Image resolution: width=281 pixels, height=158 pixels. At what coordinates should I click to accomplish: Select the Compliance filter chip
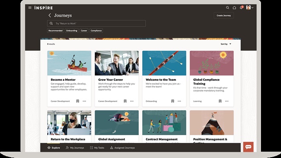click(x=96, y=30)
